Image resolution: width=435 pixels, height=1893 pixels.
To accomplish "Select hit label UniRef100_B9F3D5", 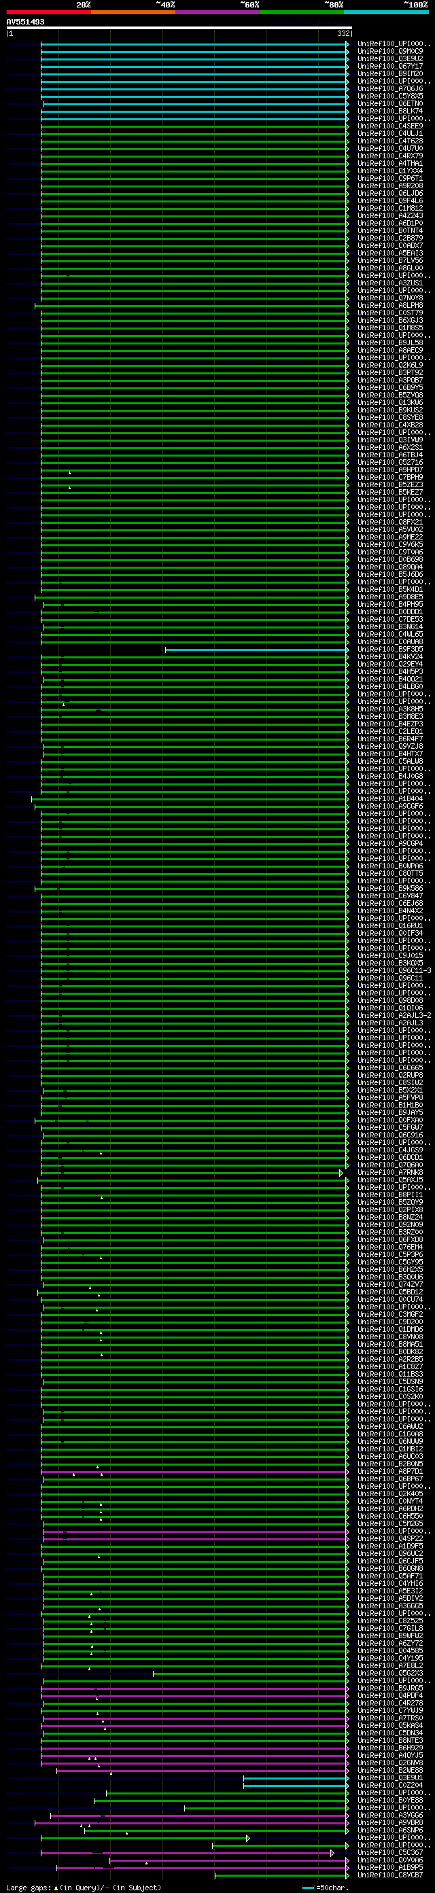I will click(x=390, y=649).
